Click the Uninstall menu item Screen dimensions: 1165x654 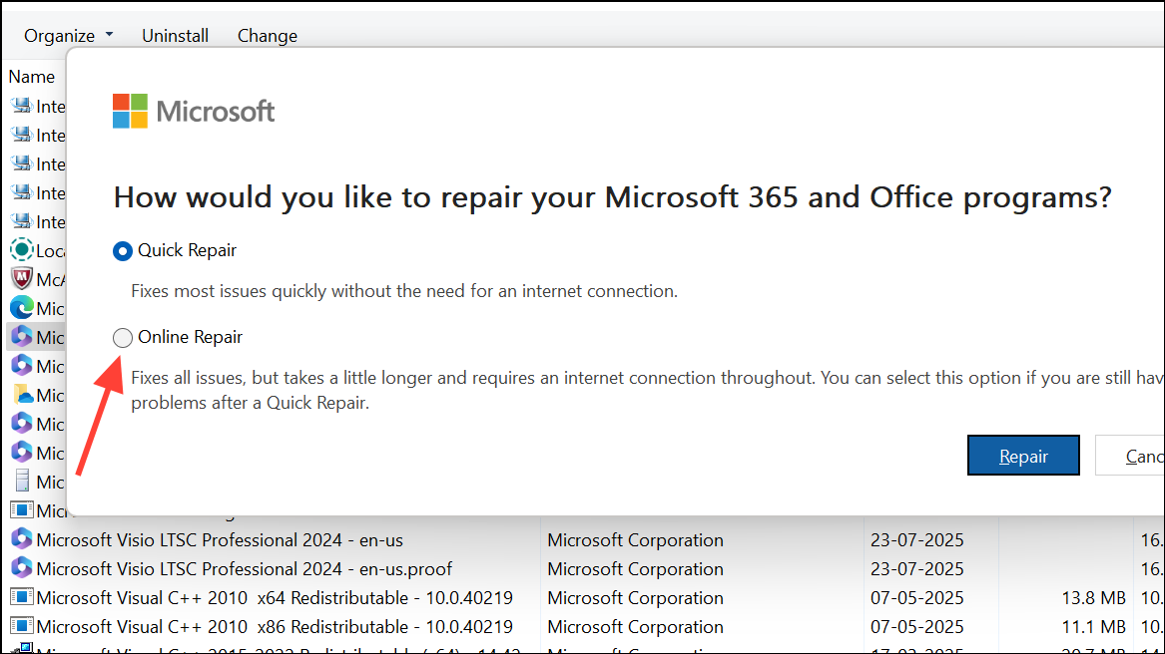[x=175, y=35]
